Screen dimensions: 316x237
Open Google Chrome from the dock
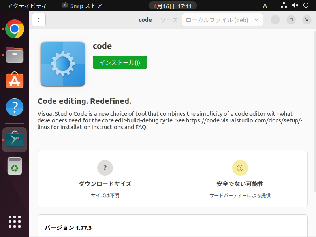coord(15,29)
